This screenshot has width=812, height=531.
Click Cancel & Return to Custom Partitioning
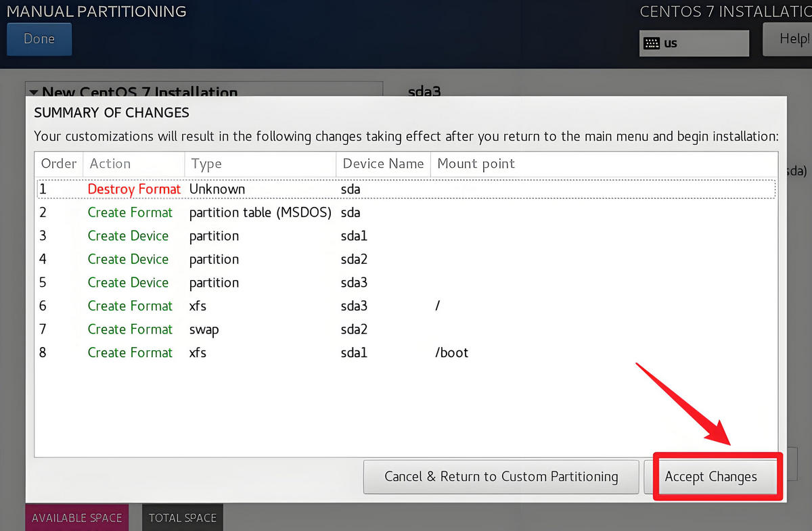[501, 477]
